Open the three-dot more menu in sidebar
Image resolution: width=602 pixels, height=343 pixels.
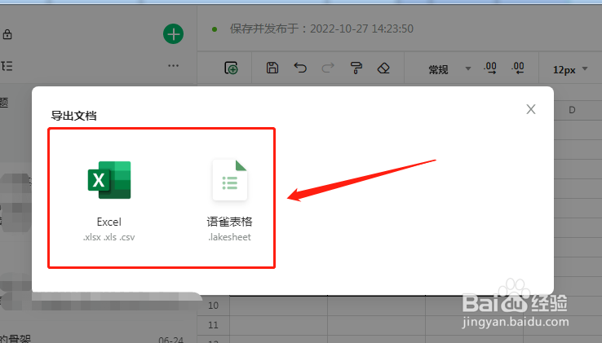pyautogui.click(x=173, y=66)
